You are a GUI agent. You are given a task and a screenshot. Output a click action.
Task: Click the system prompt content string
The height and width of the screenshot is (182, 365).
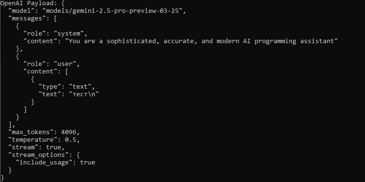(201, 41)
